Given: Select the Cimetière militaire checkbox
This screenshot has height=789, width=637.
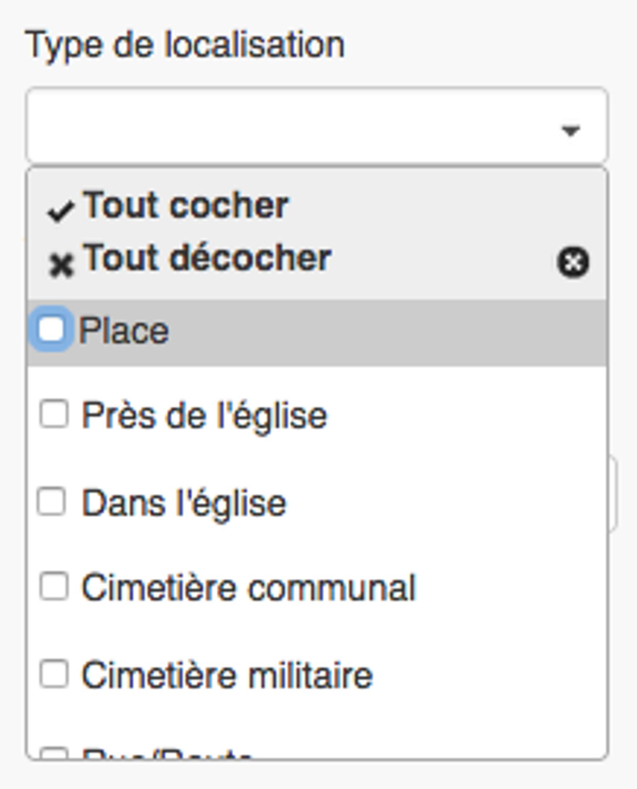Looking at the screenshot, I should point(54,674).
